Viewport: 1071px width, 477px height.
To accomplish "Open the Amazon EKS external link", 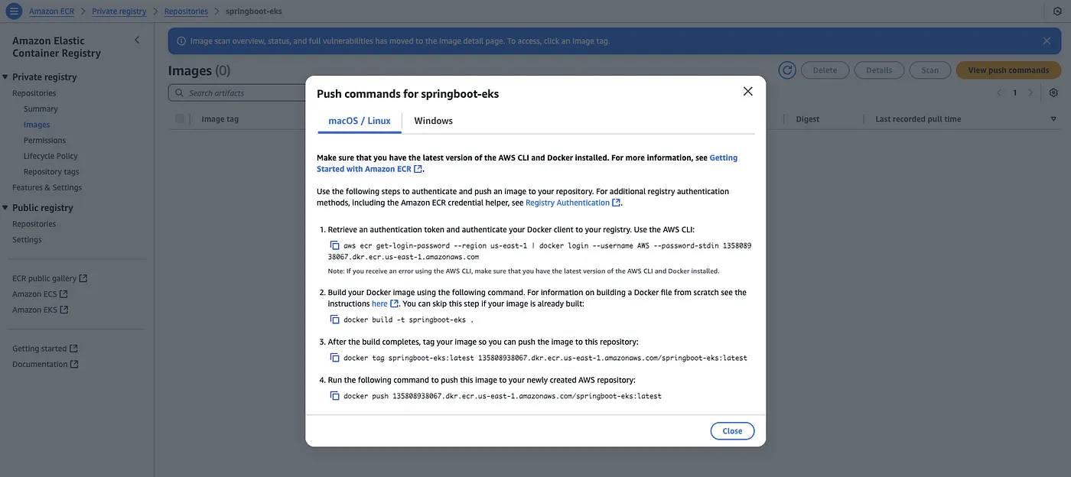I will (40, 310).
